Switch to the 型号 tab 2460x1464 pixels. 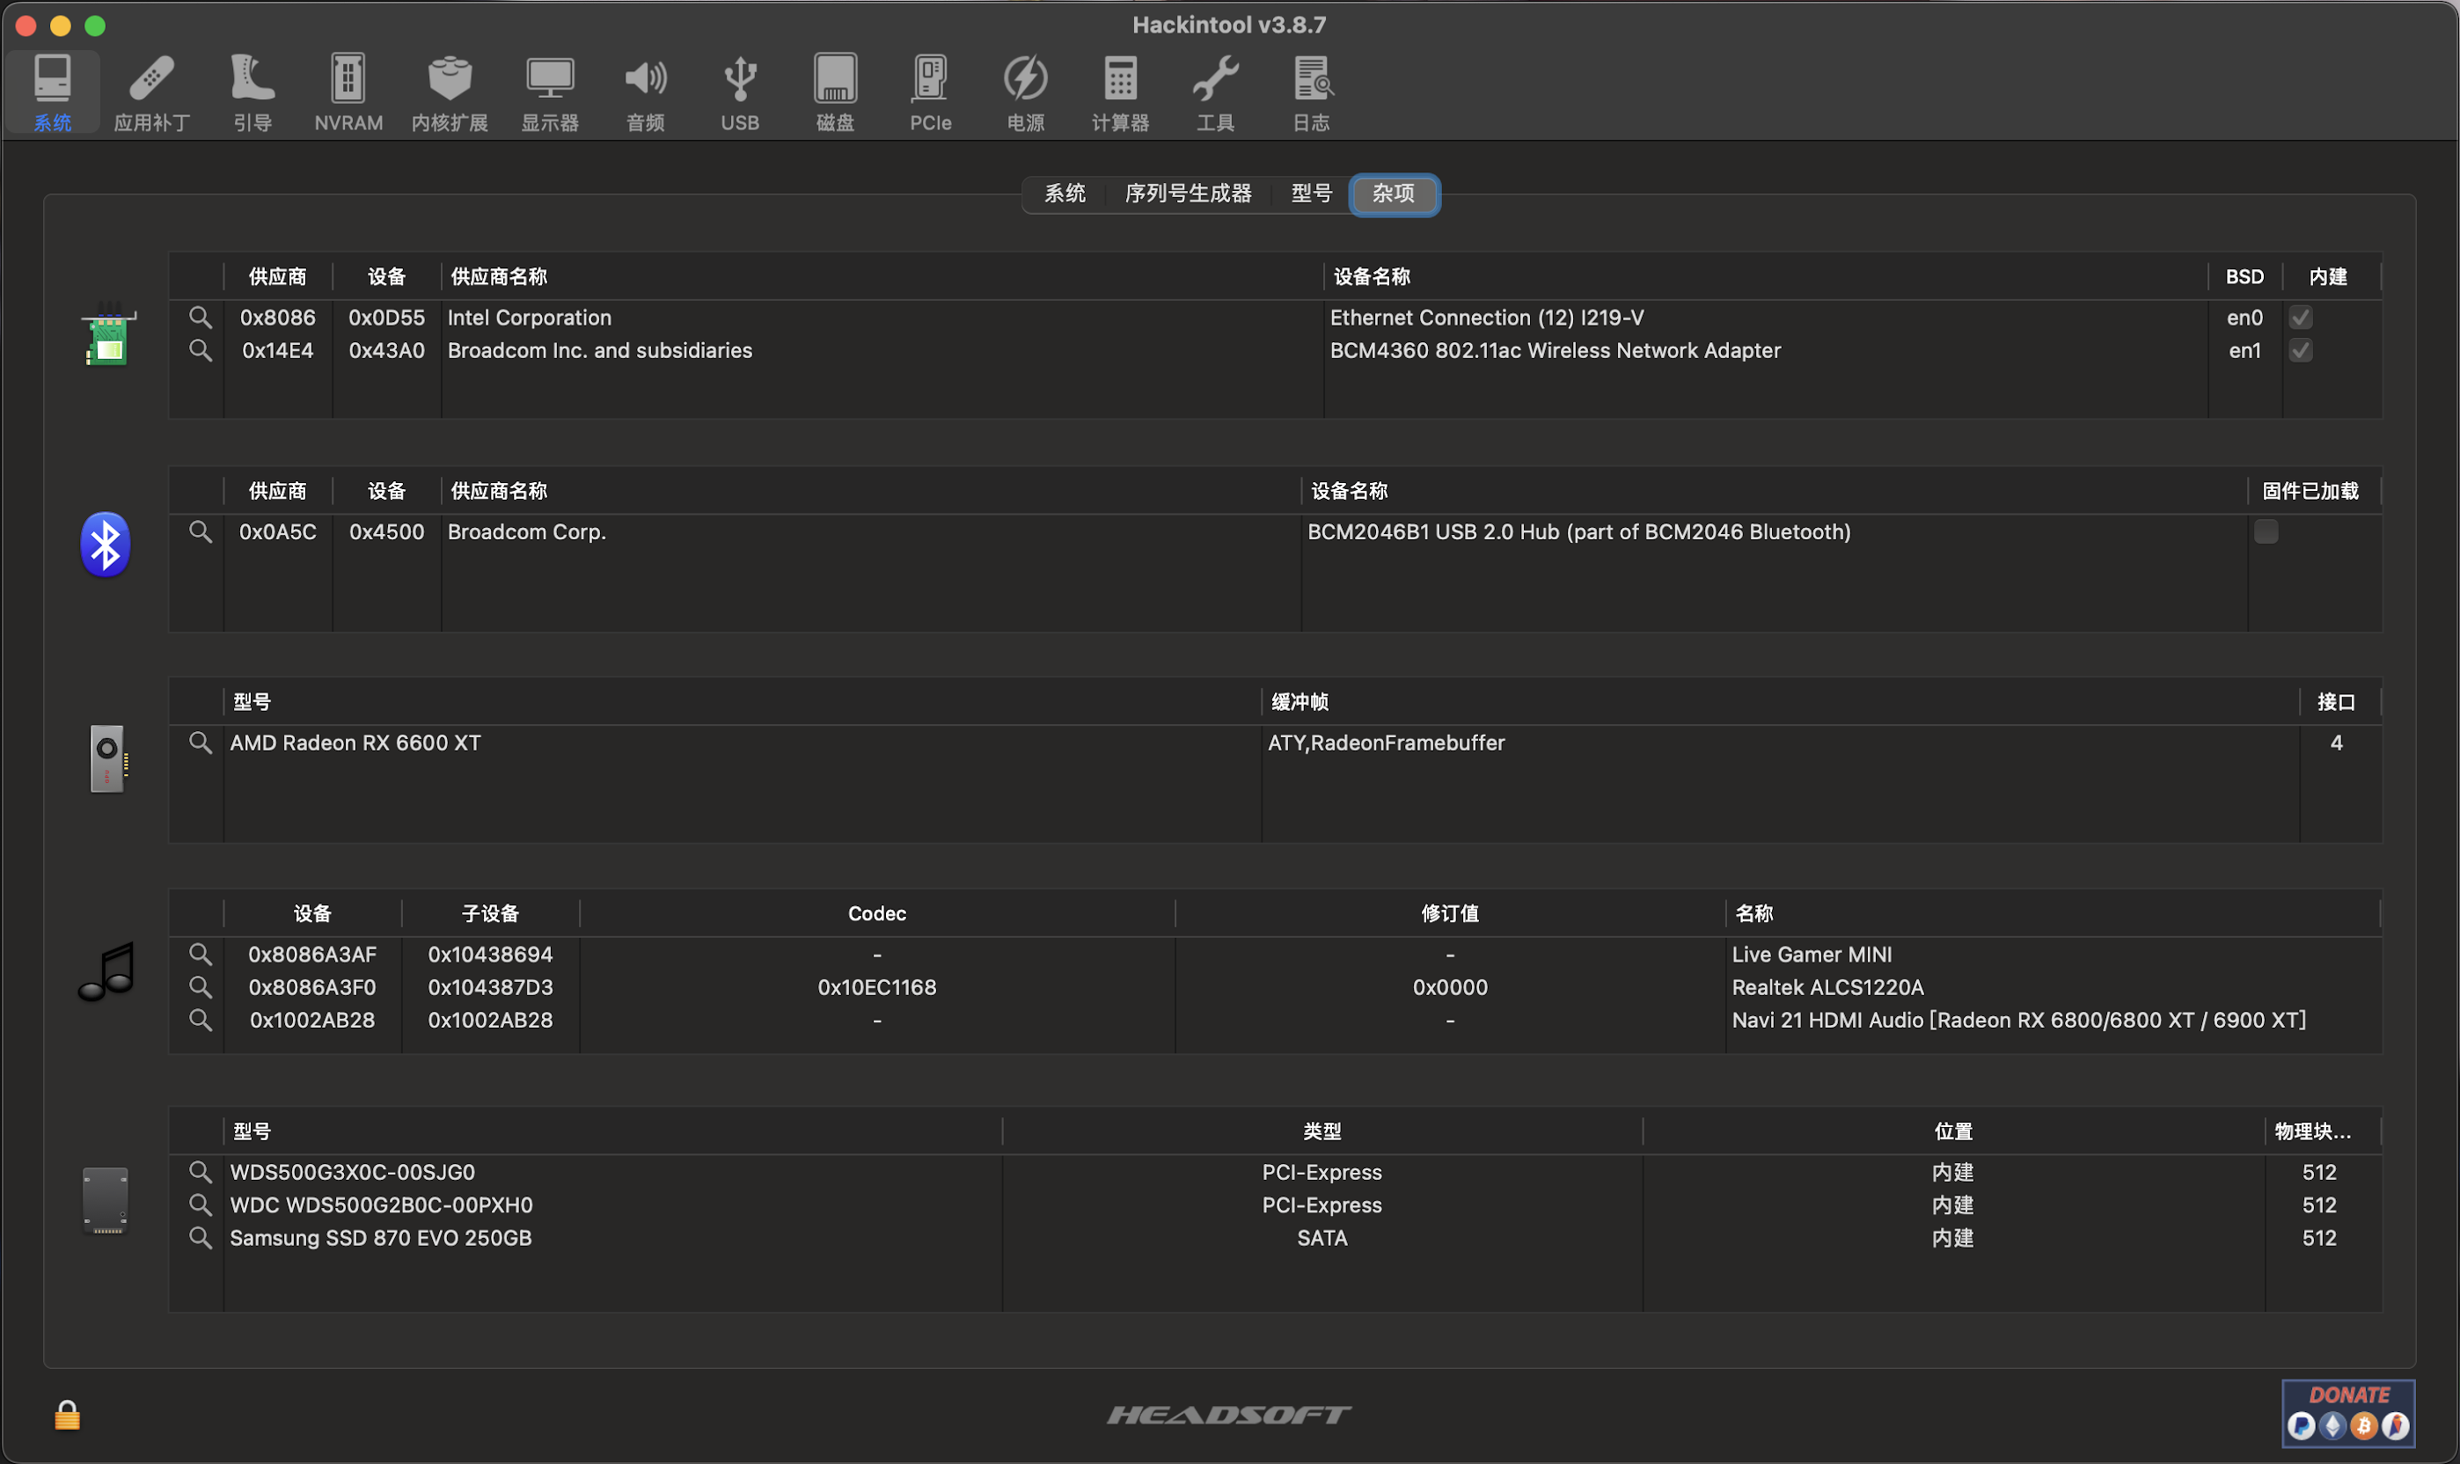[x=1311, y=194]
